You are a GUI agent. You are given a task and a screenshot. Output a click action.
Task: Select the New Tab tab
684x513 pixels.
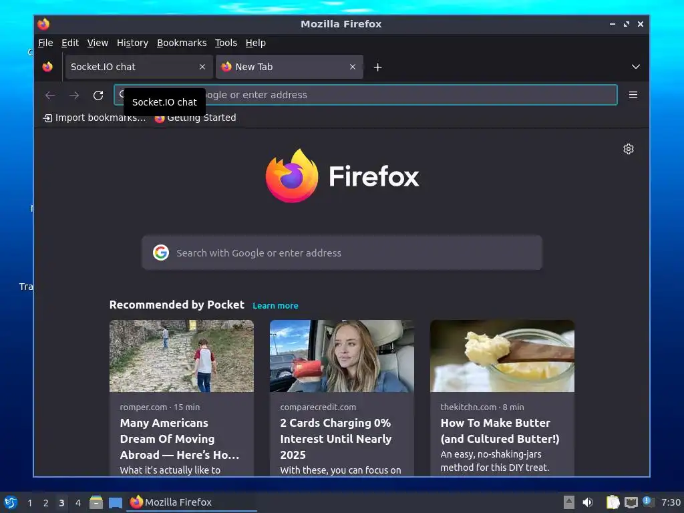289,67
